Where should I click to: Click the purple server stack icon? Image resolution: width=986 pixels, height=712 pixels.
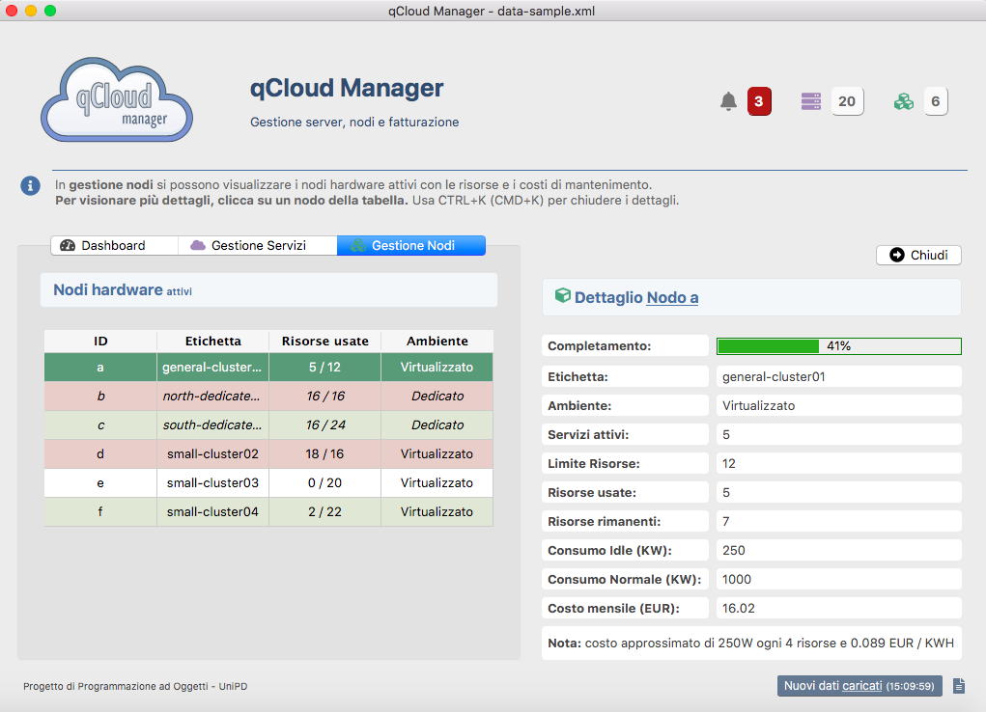tap(811, 101)
